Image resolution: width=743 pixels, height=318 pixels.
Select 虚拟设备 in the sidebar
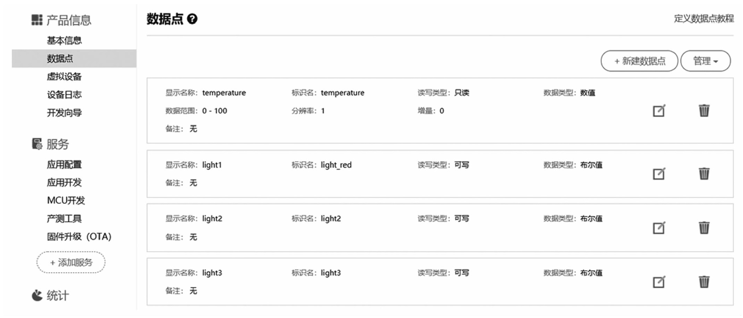click(x=64, y=77)
